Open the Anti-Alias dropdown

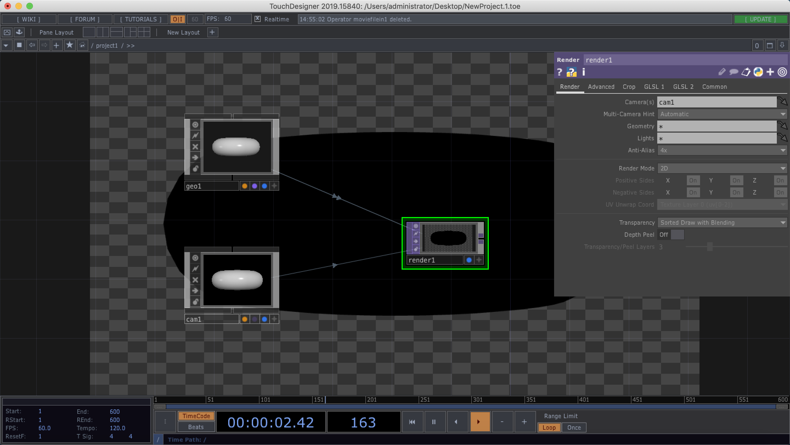click(x=722, y=150)
